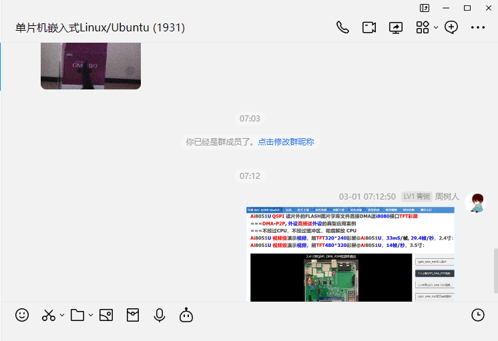
Task: Click the pin-window icon in title bar
Action: click(425, 8)
